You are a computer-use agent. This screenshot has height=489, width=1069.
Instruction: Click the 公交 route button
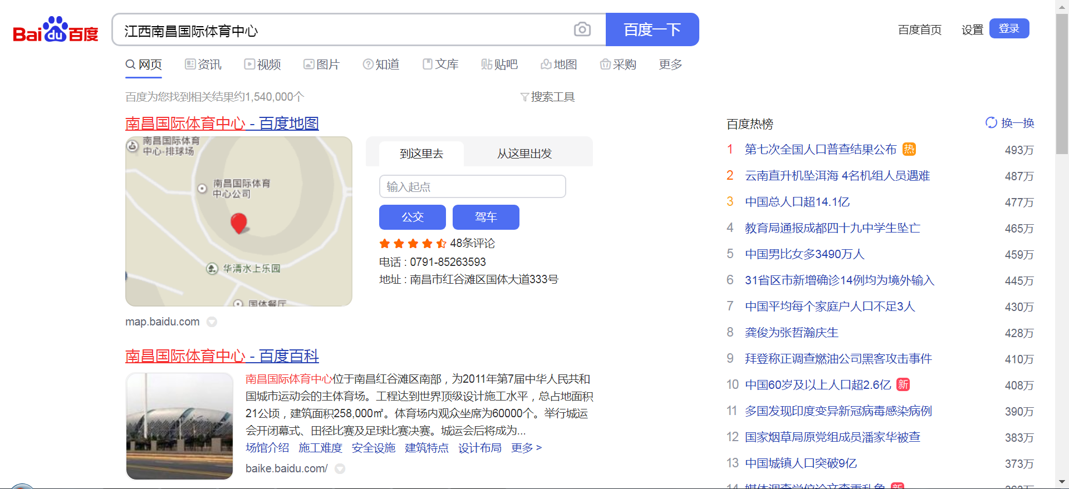click(413, 217)
